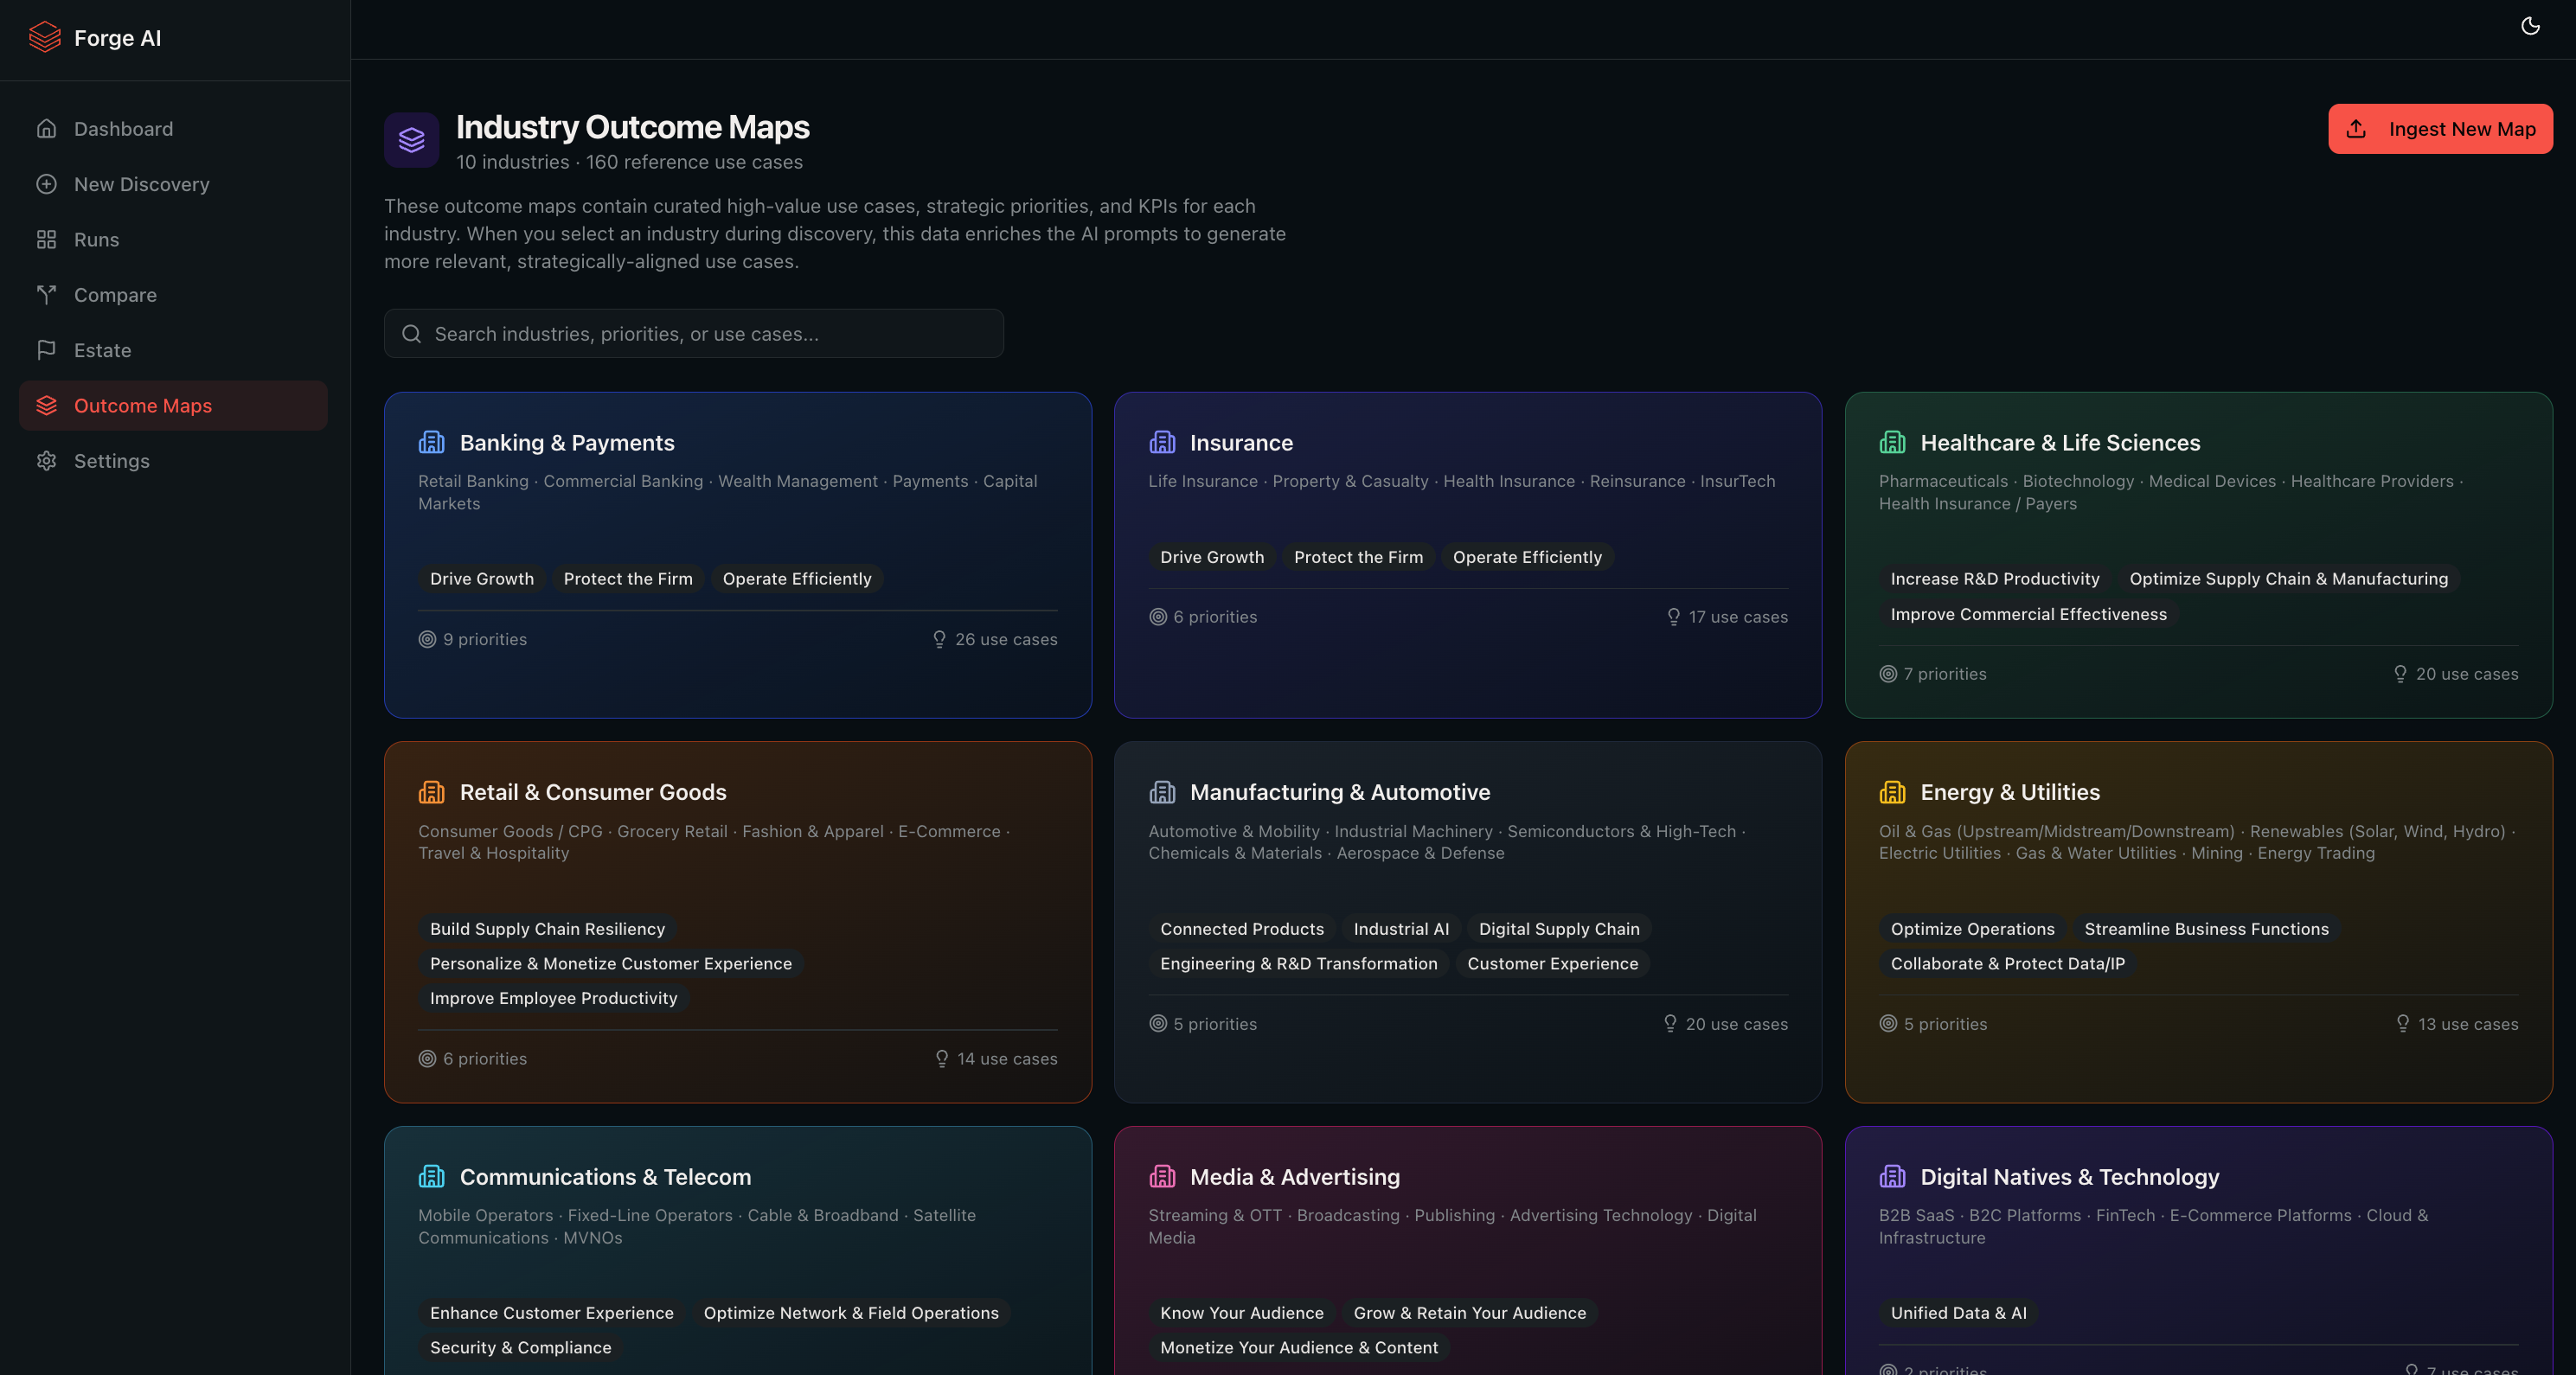Start a New Discovery
The width and height of the screenshot is (2576, 1375).
click(x=173, y=184)
